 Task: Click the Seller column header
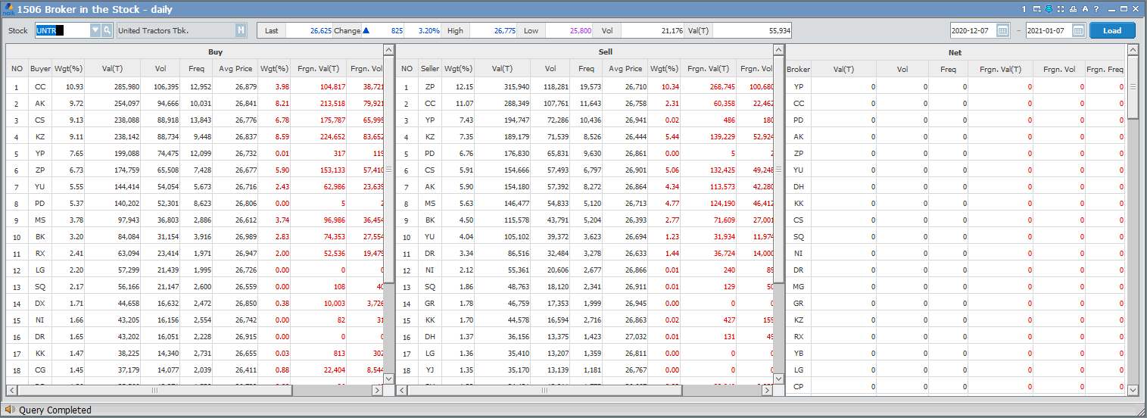click(x=429, y=69)
